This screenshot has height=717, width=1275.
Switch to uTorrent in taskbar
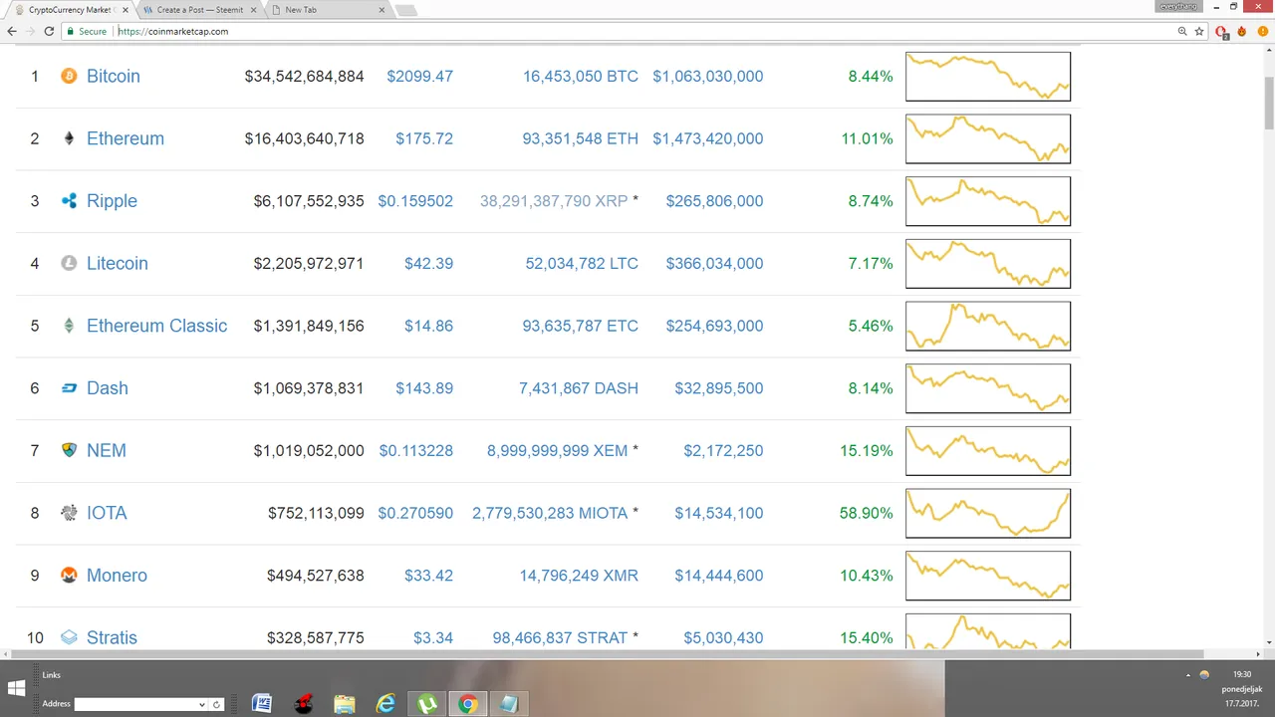[x=426, y=704]
